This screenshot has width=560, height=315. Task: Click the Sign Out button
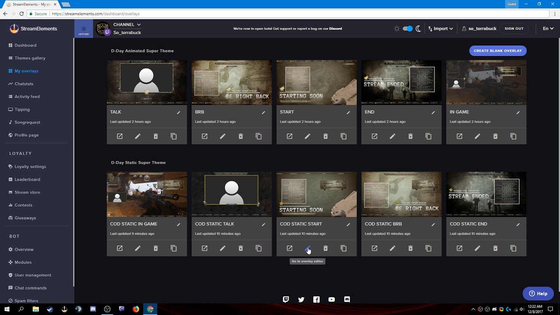[x=514, y=28]
